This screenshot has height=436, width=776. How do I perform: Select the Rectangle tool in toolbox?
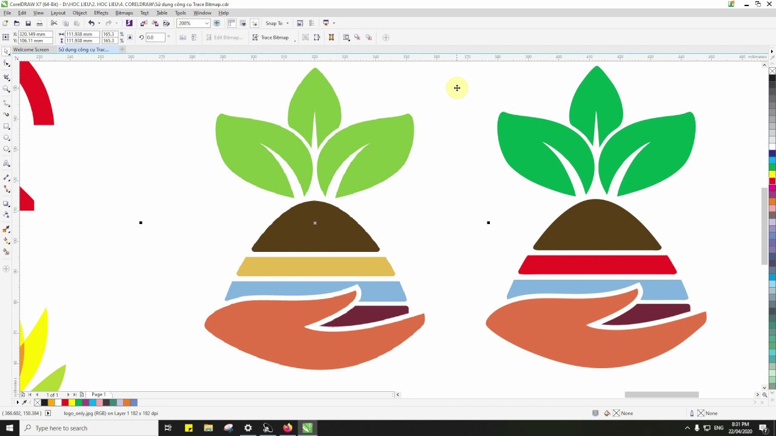click(x=6, y=127)
